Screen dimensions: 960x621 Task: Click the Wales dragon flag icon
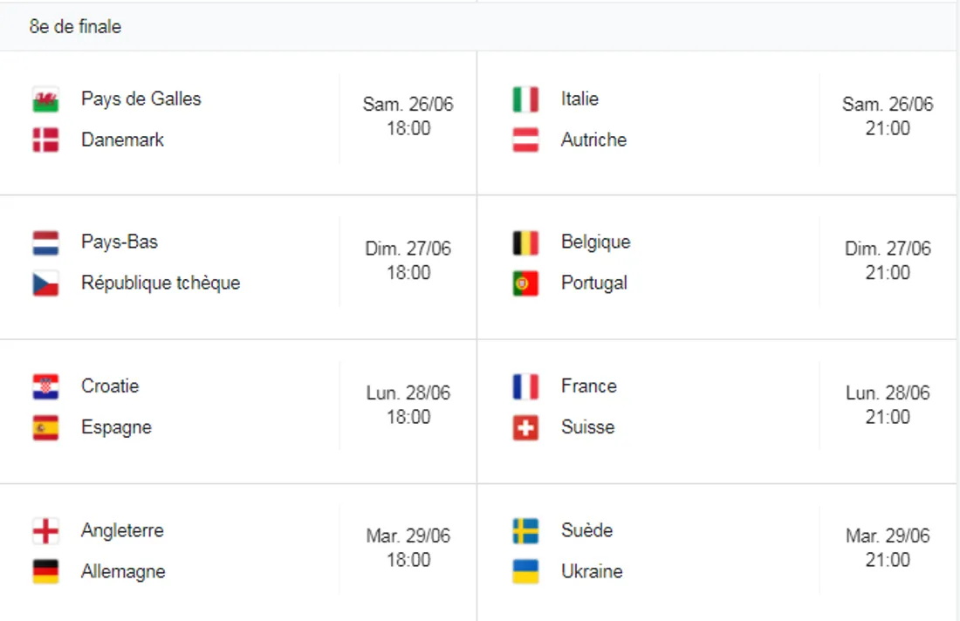pos(45,99)
